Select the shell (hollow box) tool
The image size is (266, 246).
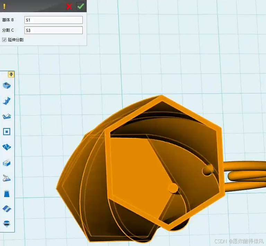click(x=7, y=85)
